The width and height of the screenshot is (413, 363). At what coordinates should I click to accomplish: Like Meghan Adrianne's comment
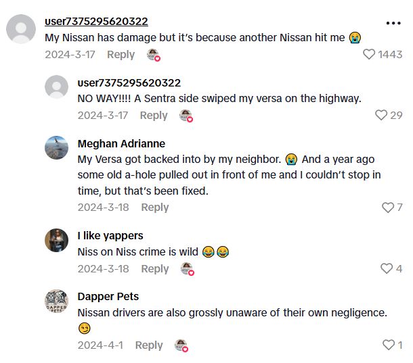(388, 207)
